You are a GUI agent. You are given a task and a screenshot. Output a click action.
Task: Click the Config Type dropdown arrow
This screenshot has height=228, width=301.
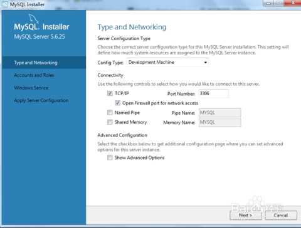(205, 63)
